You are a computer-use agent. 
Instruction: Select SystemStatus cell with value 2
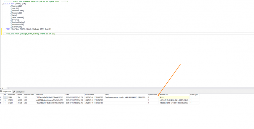pyautogui.click(x=153, y=98)
